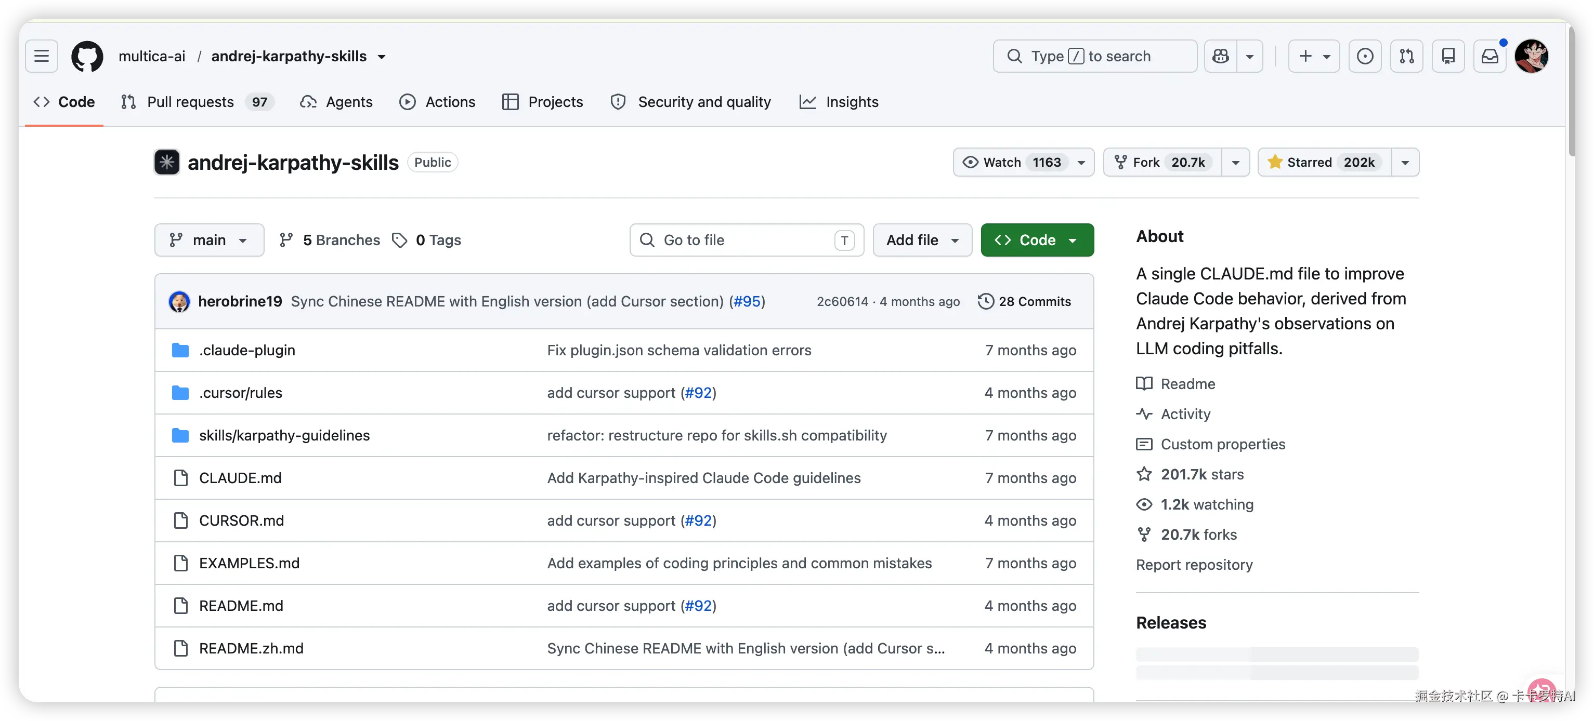
Task: Open the repositories icon in header
Action: (1448, 56)
